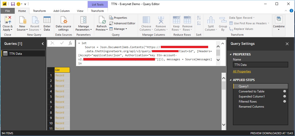Click the formula bar text area
295x136 pixels.
pos(146,53)
